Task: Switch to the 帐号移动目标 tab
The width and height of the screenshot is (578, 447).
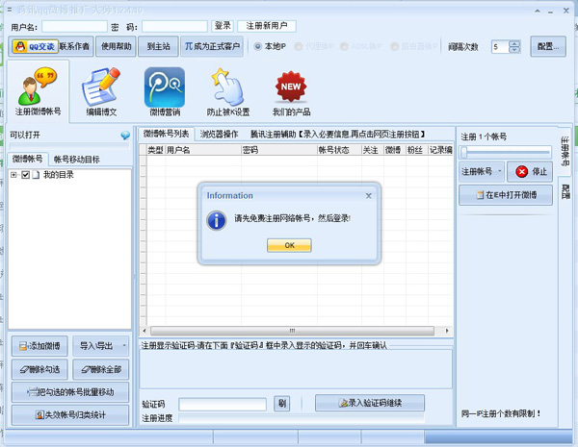Action: tap(77, 160)
